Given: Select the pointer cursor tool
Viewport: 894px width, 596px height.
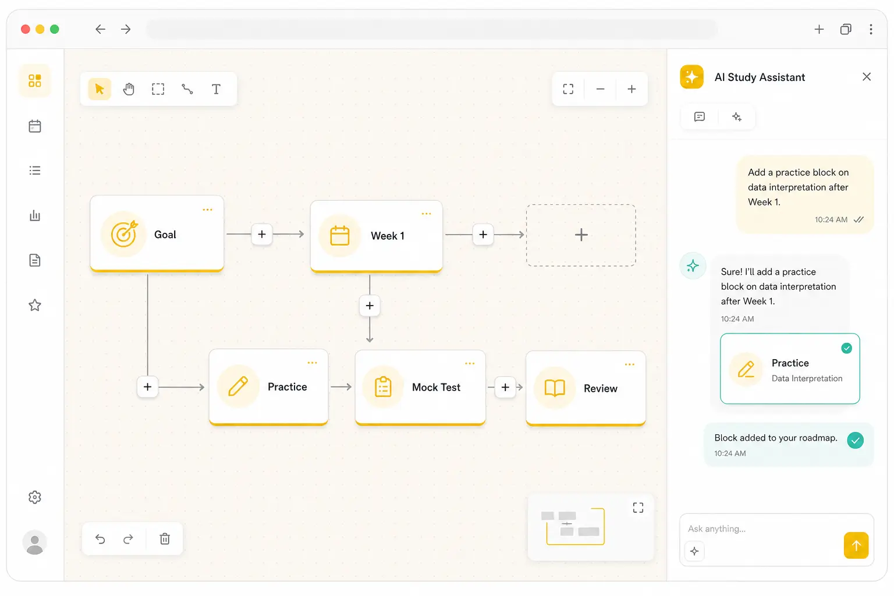Looking at the screenshot, I should tap(100, 89).
